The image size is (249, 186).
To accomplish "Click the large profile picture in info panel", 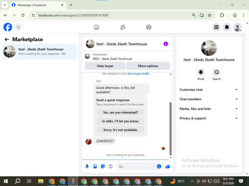I will [x=209, y=48].
